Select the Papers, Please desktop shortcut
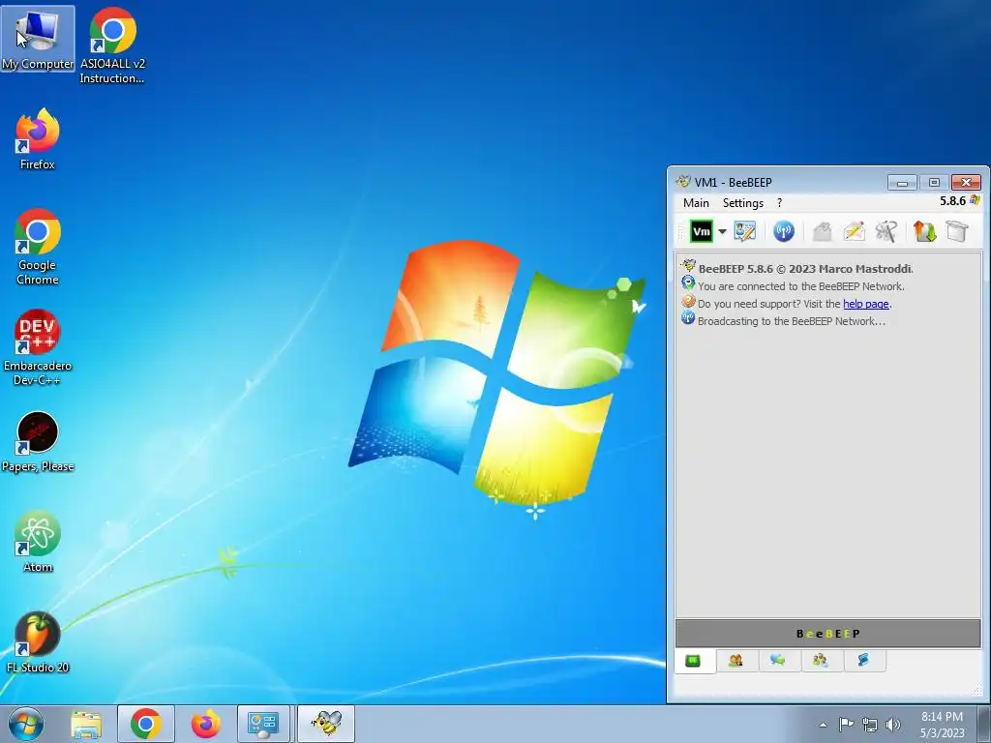 point(38,441)
